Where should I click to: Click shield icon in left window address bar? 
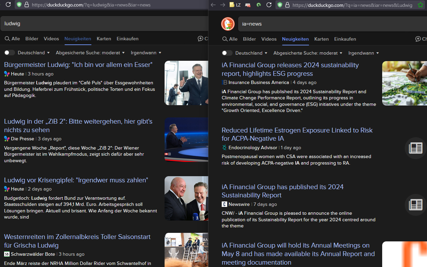19,5
